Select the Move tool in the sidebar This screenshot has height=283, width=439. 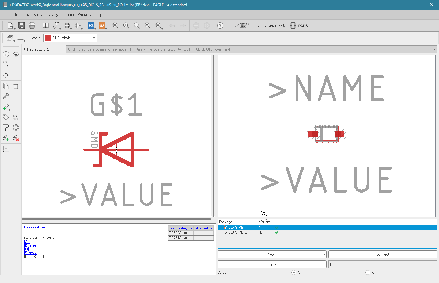tap(6, 75)
